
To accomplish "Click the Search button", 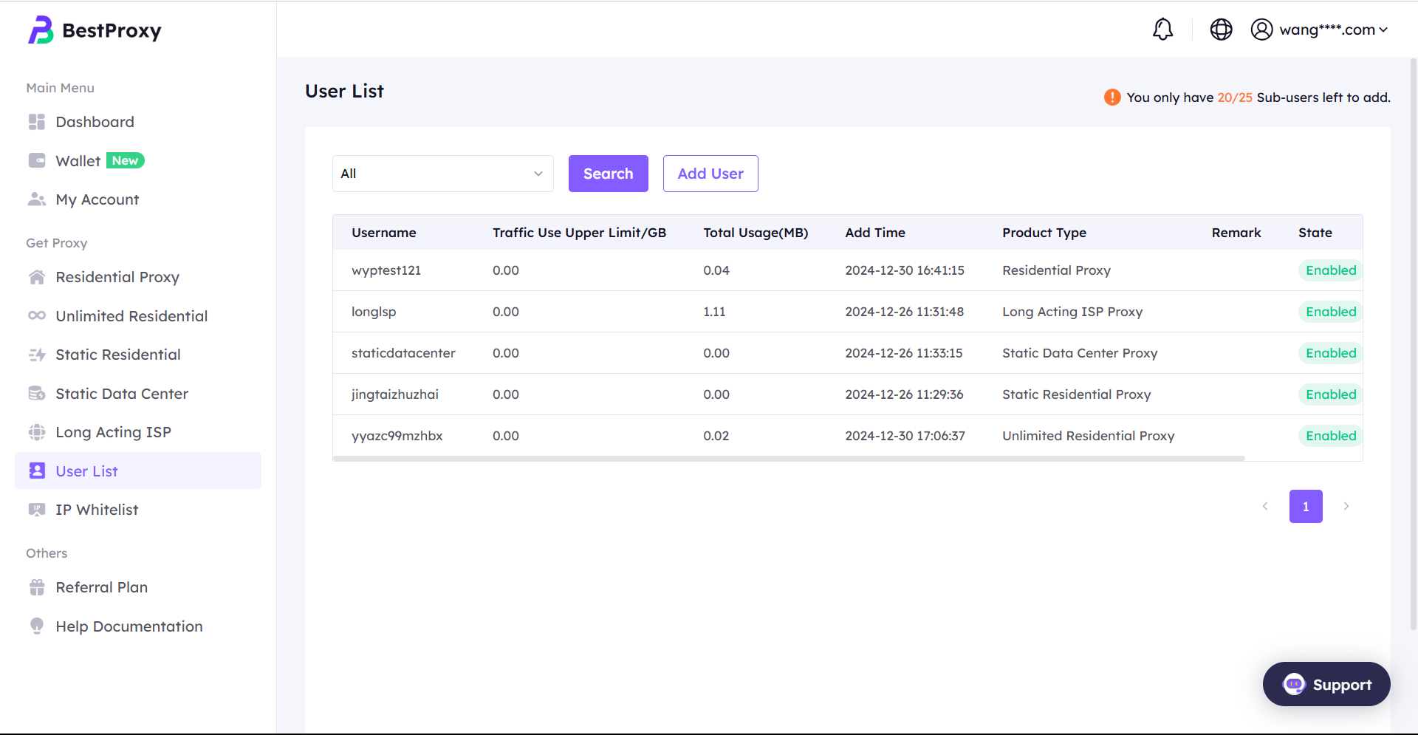I will (609, 174).
